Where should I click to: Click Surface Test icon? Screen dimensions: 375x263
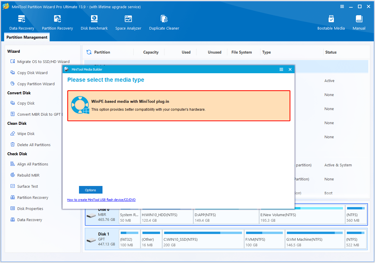click(x=13, y=186)
